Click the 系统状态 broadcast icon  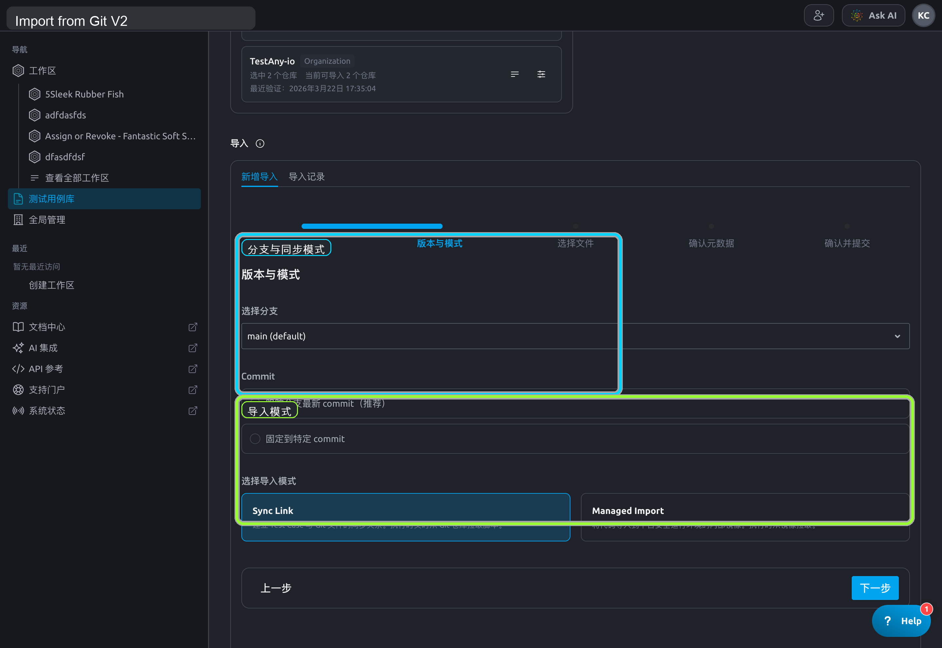click(x=18, y=411)
